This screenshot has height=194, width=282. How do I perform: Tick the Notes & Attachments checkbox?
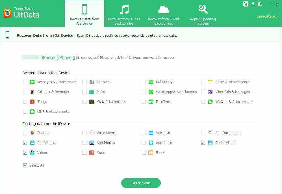point(203,82)
